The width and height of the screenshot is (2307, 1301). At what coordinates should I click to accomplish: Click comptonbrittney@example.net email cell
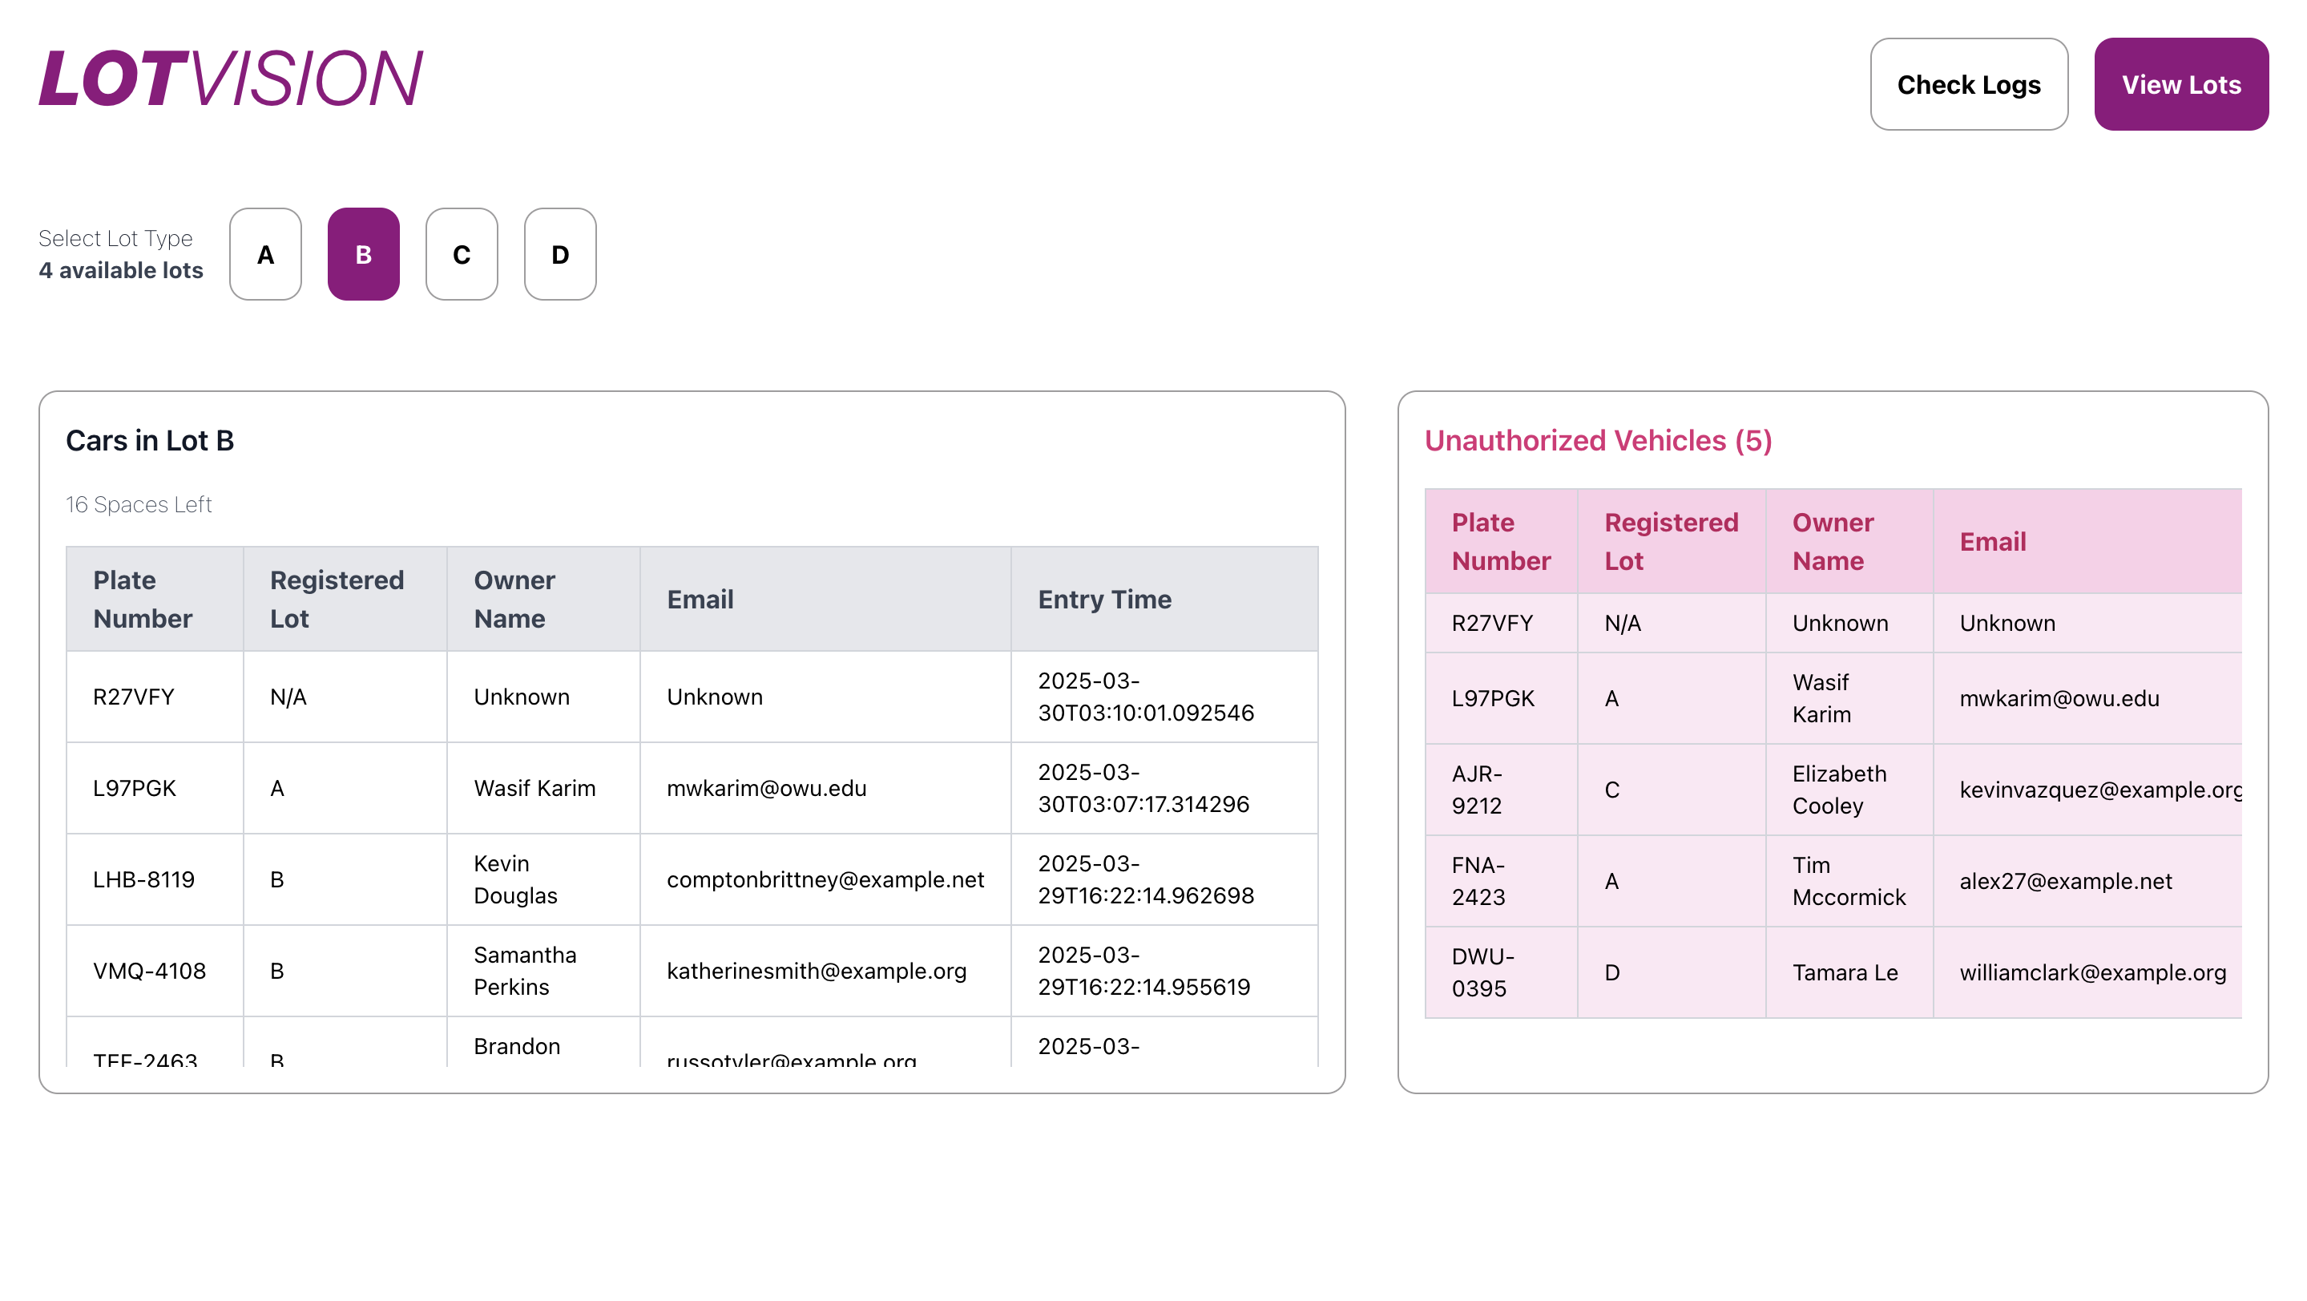[824, 880]
